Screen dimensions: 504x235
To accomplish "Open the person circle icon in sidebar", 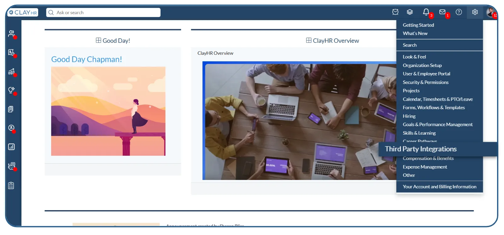I will click(x=11, y=128).
